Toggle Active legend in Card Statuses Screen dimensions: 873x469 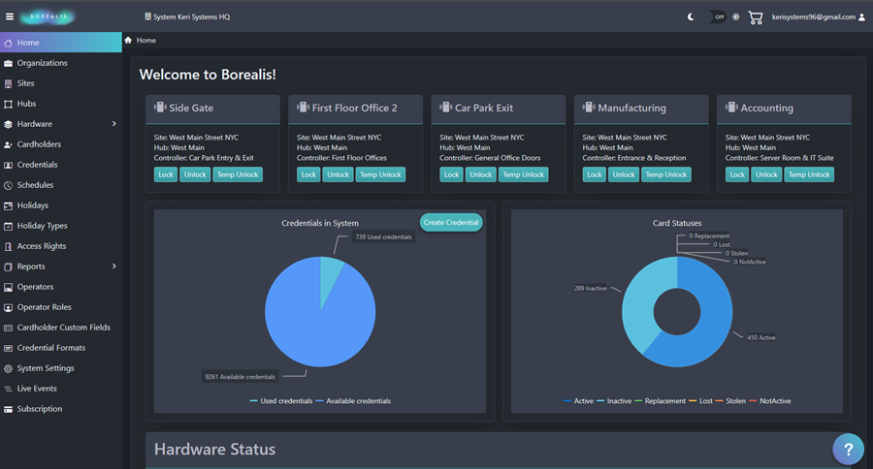[578, 401]
